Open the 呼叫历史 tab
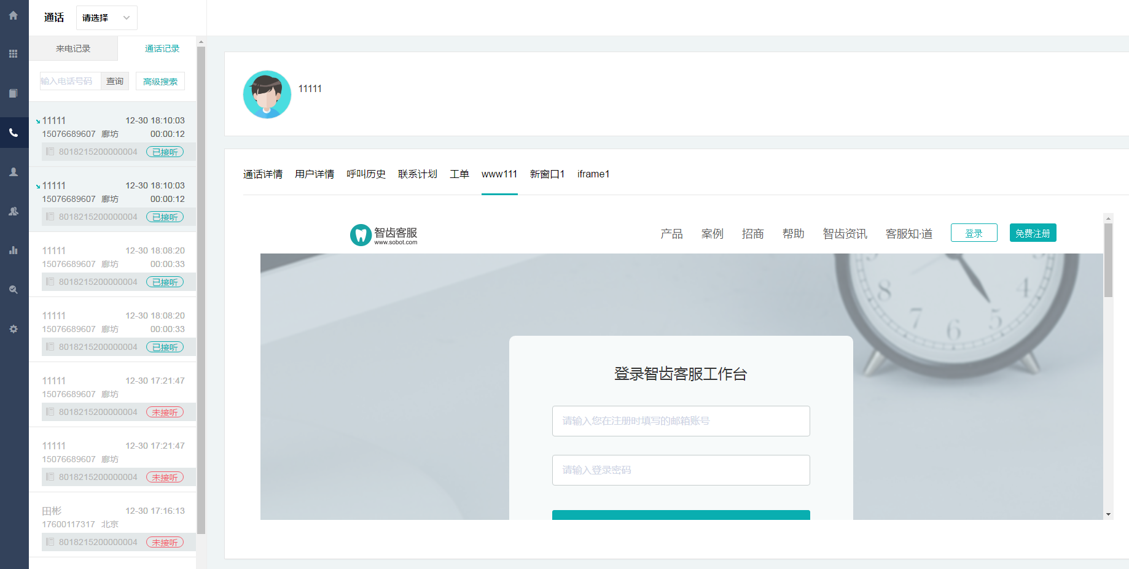Image resolution: width=1129 pixels, height=569 pixels. (x=366, y=174)
